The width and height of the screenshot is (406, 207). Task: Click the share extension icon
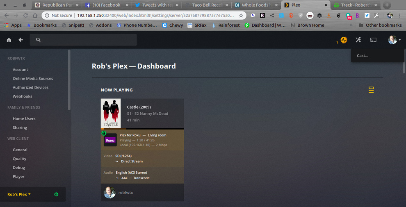point(272,16)
